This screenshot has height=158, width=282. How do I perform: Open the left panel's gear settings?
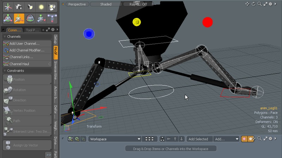(53, 29)
